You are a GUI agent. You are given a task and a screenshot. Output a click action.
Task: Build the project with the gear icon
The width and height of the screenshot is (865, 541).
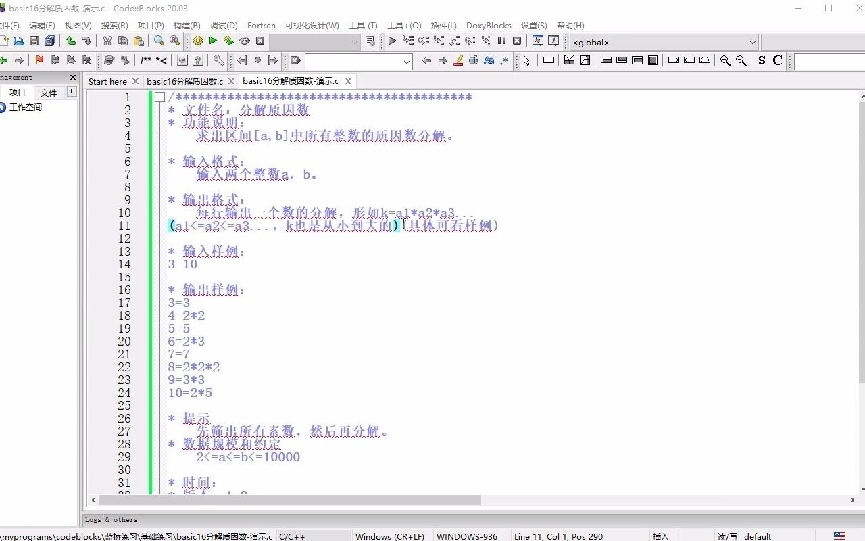(198, 41)
